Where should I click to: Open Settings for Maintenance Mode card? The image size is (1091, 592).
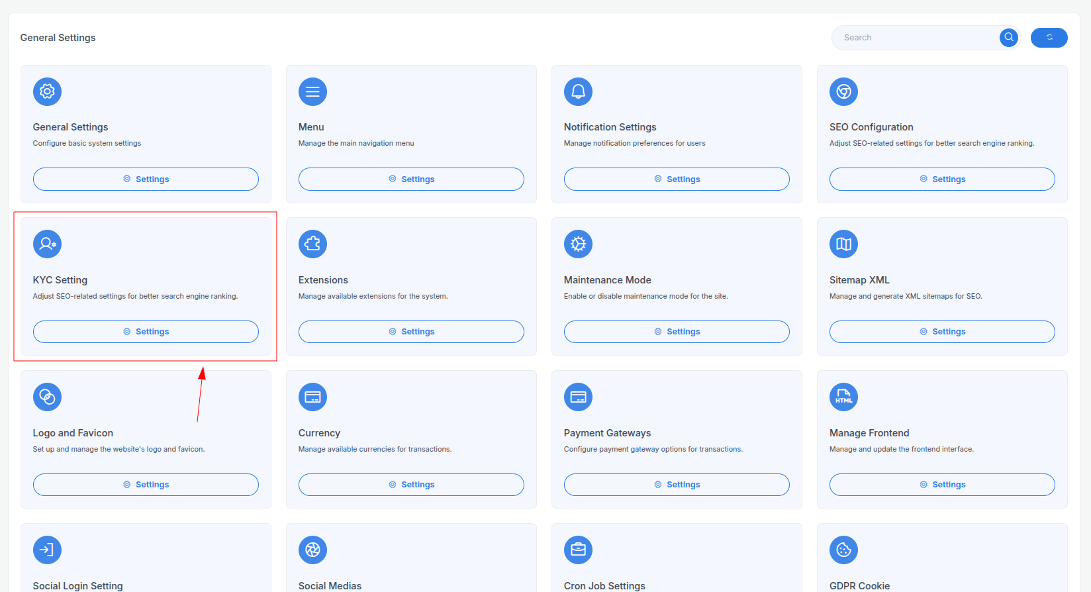click(677, 332)
